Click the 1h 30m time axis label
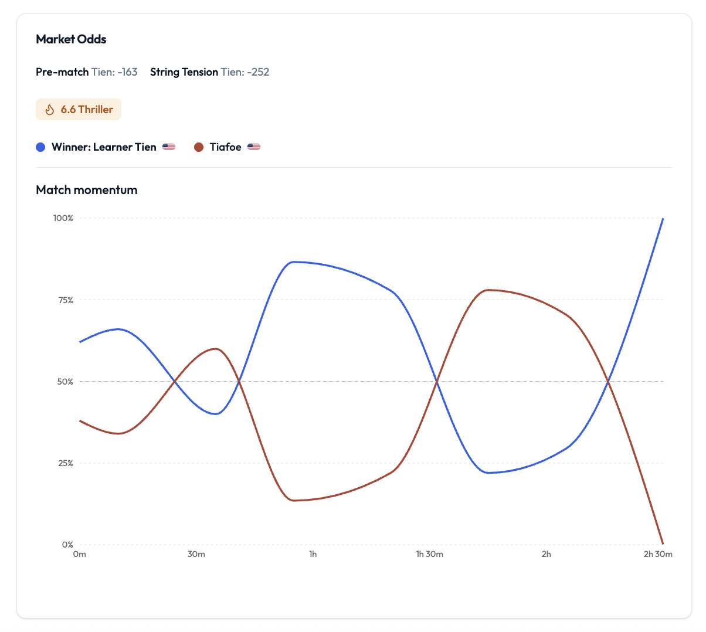The image size is (706, 632). [x=429, y=554]
